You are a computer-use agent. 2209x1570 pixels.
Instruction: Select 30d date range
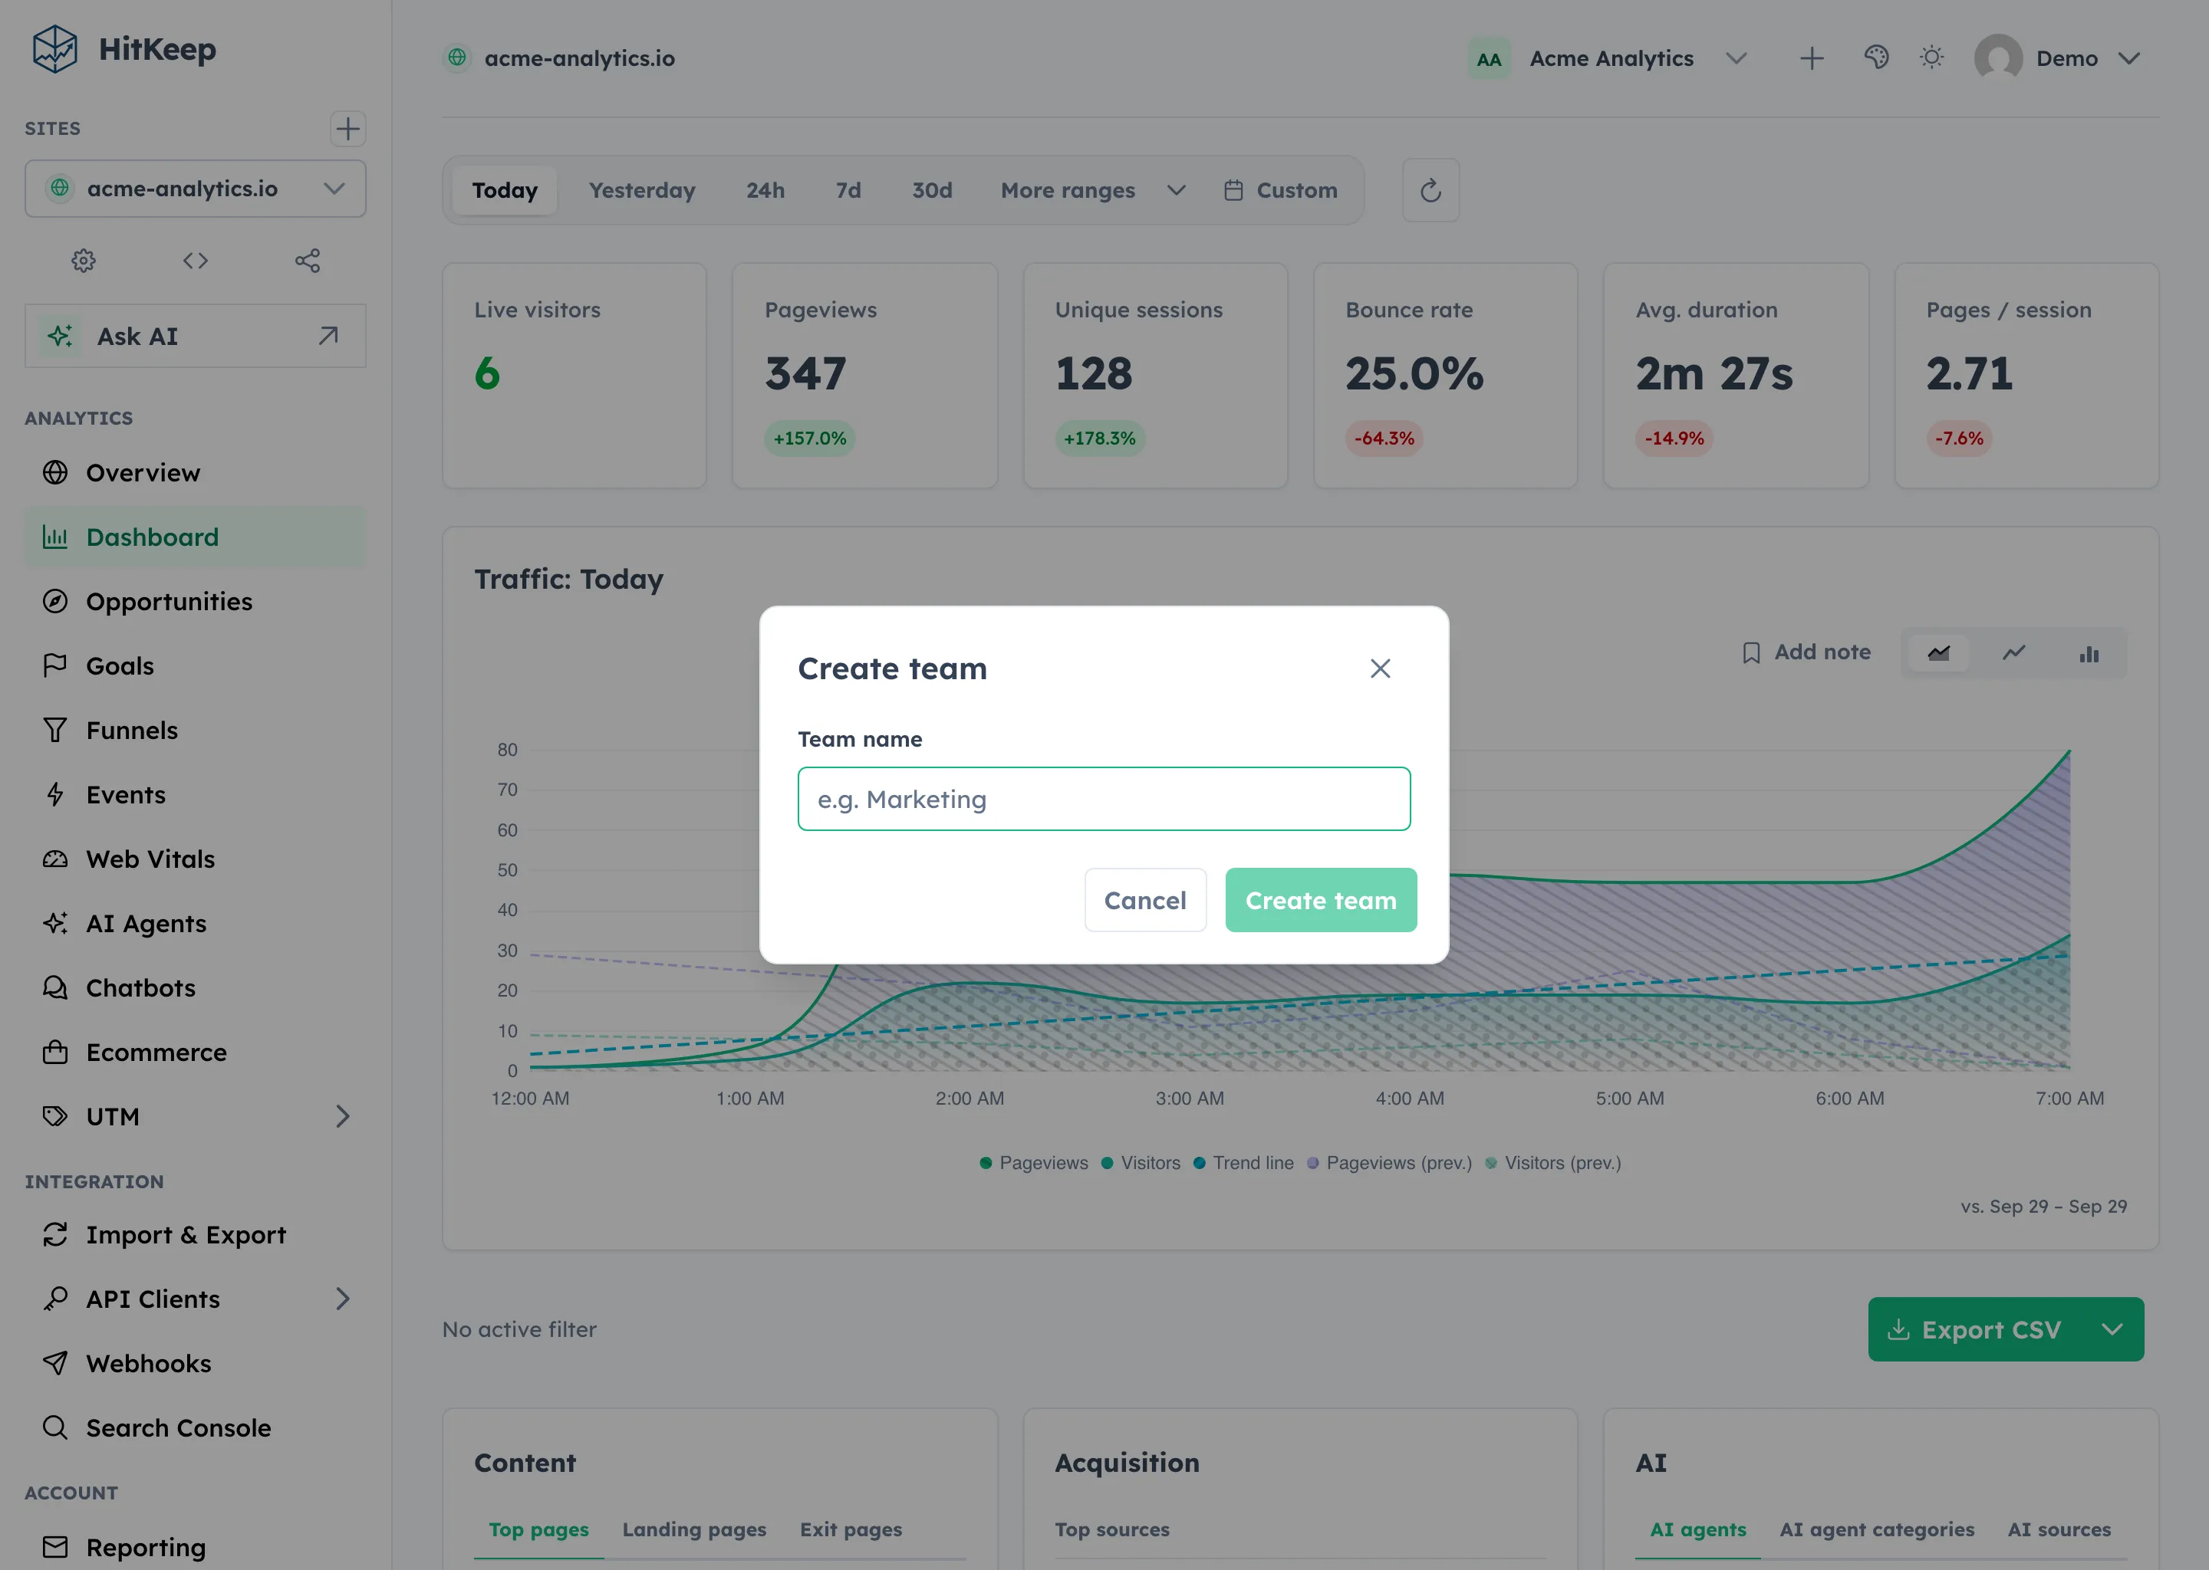click(933, 190)
